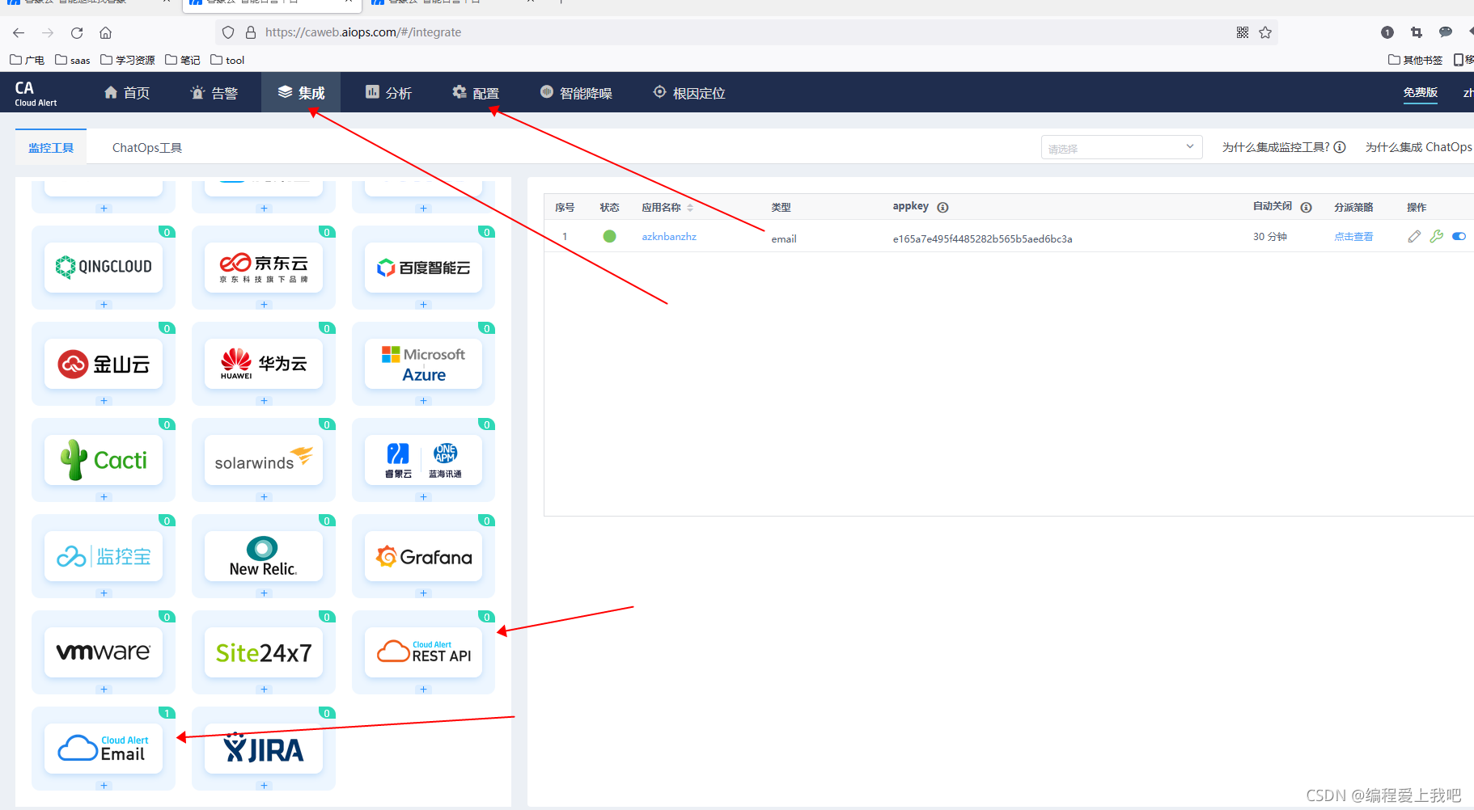Add integration with plus under REST API

coord(423,690)
